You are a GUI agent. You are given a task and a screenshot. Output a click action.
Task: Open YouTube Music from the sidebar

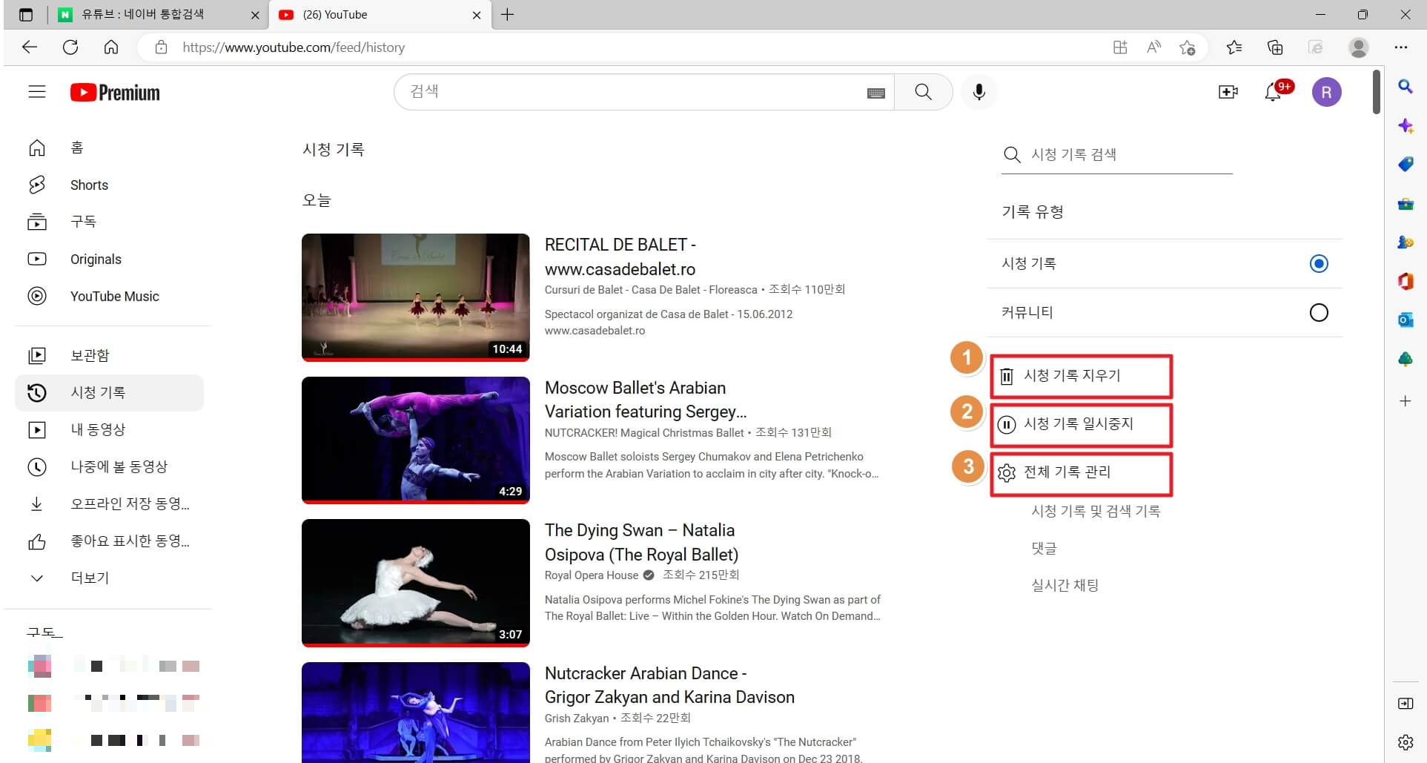pyautogui.click(x=114, y=296)
